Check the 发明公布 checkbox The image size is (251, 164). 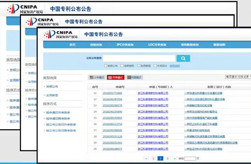point(105,66)
